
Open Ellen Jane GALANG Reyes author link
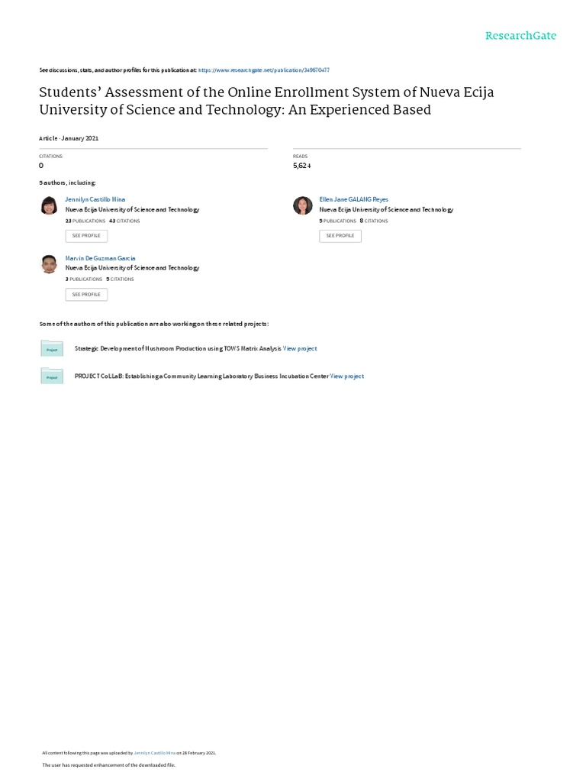coord(353,199)
